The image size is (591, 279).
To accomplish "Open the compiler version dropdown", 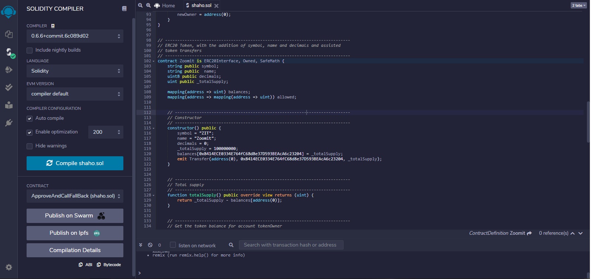I will tap(75, 36).
